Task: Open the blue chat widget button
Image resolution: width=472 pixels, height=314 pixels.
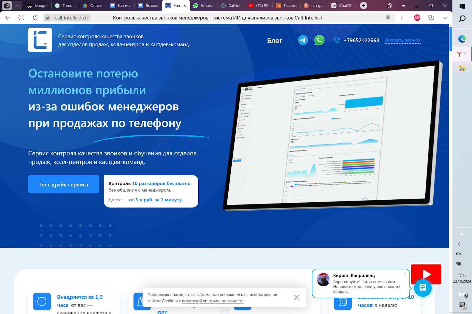Action: [x=423, y=288]
